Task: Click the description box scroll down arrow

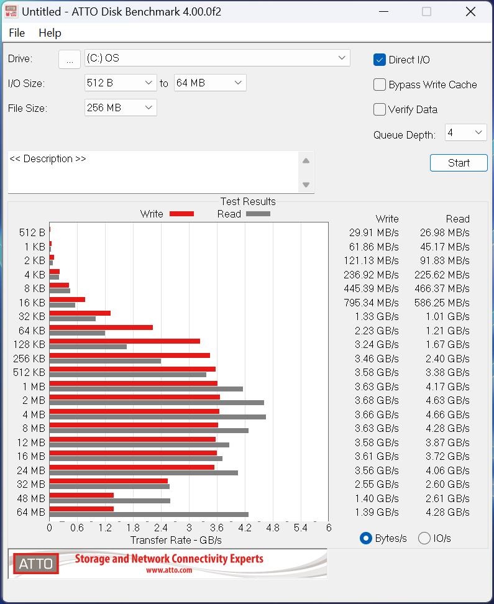Action: (x=306, y=185)
